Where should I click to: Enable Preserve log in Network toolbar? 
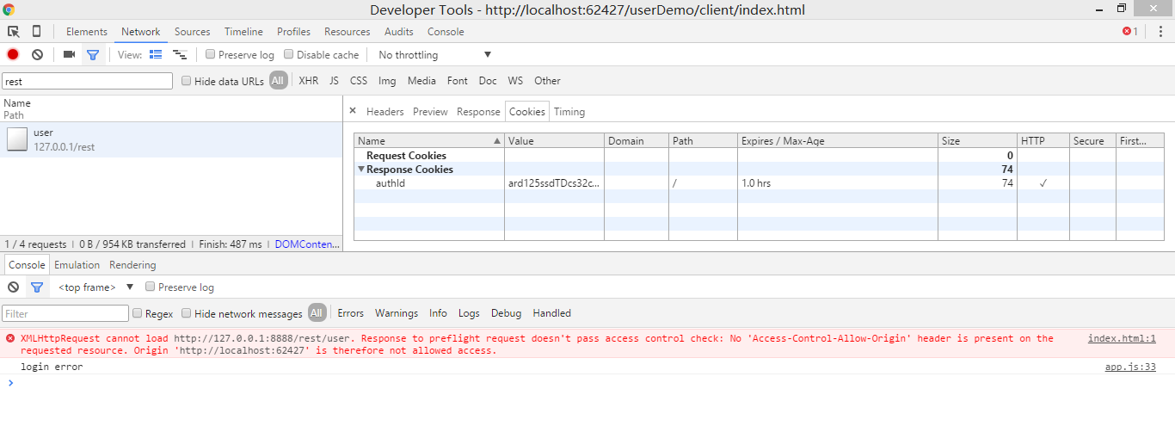(x=211, y=54)
